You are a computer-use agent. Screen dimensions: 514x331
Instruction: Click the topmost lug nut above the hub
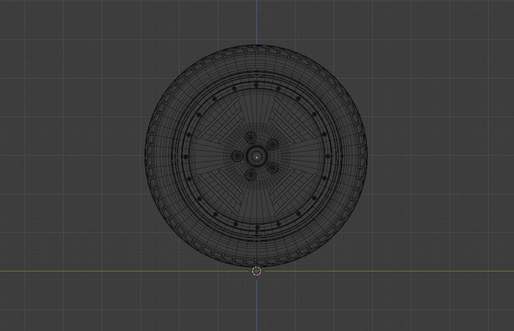(251, 138)
